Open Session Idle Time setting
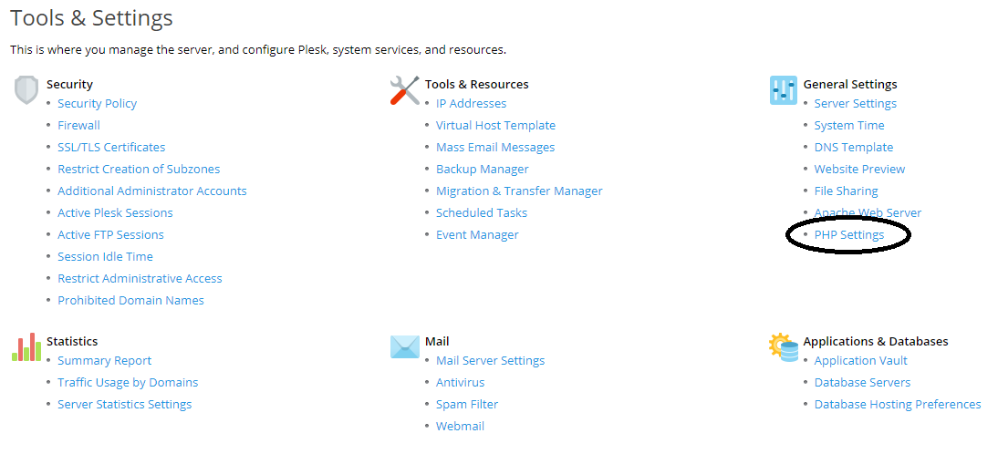 tap(105, 256)
